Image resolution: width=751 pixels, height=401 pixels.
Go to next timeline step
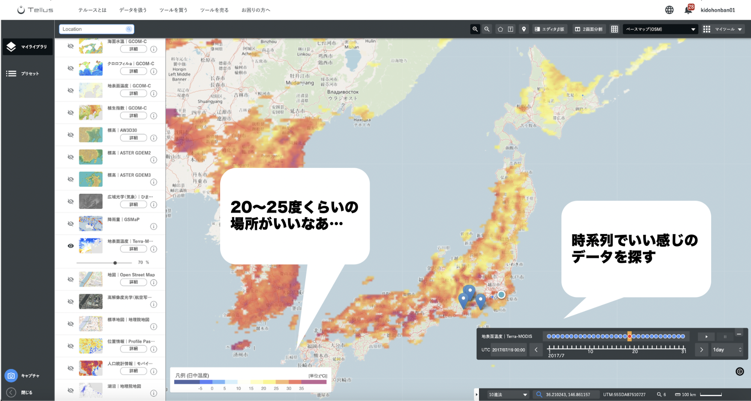pos(701,350)
